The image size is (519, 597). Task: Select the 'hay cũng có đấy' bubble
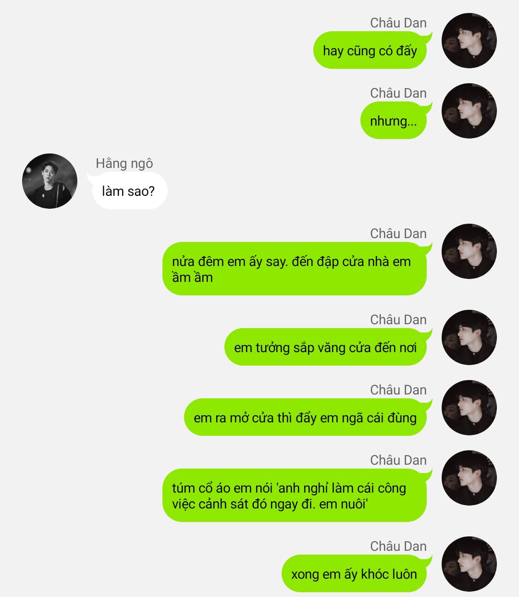coord(371,51)
